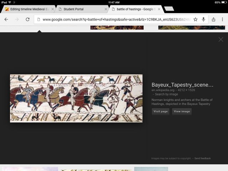Close the Editing timeline Medieval tab
228x171 pixels.
point(53,9)
